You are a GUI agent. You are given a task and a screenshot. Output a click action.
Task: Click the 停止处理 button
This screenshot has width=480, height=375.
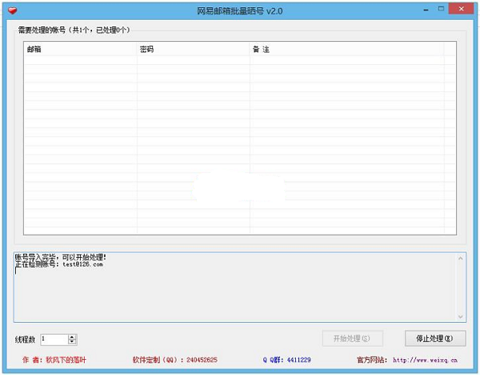pyautogui.click(x=435, y=338)
